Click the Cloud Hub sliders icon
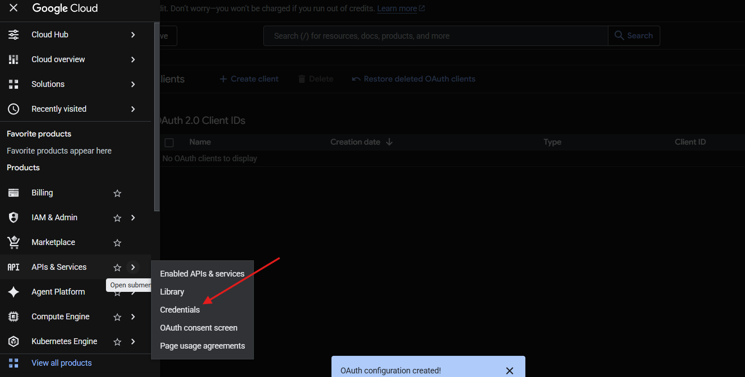This screenshot has height=377, width=745. pos(14,35)
